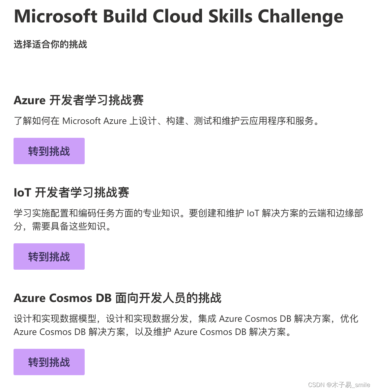Open the "Azure 开发者学习挑战赛" heading
Image resolution: width=375 pixels, height=391 pixels.
[x=79, y=100]
